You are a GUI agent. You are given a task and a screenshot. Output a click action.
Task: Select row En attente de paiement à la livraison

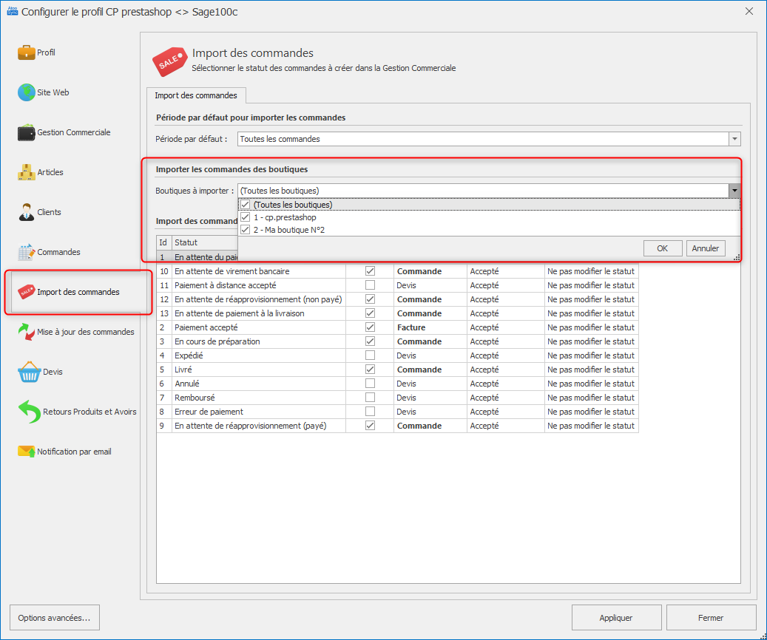click(x=398, y=313)
